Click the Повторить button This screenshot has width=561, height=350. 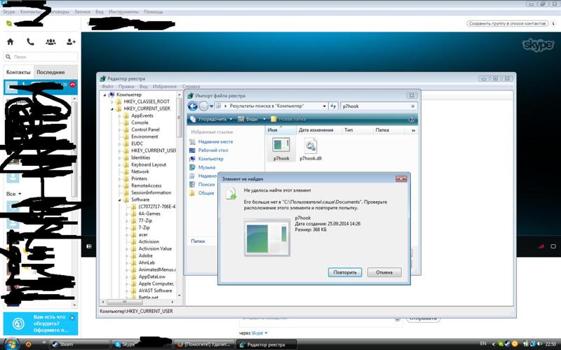pos(344,272)
